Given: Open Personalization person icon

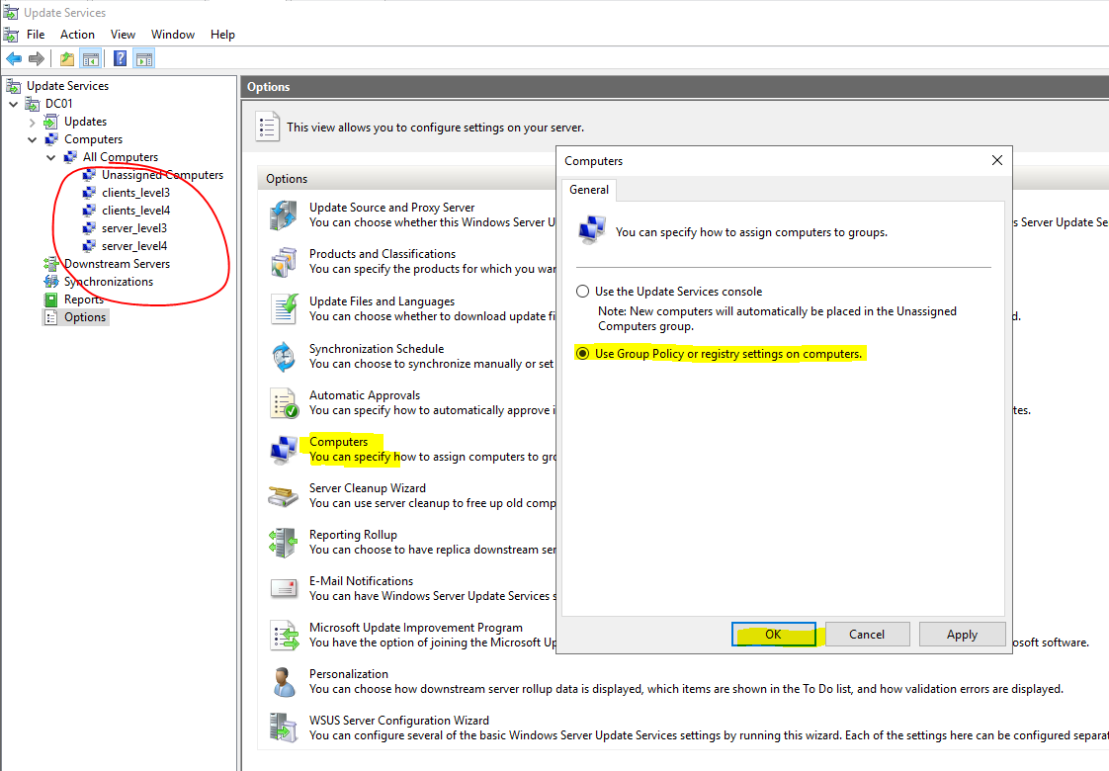Looking at the screenshot, I should point(284,682).
